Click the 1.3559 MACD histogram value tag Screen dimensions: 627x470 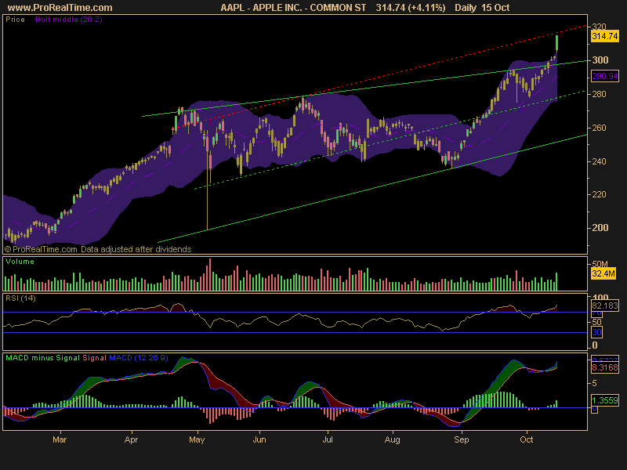(605, 400)
